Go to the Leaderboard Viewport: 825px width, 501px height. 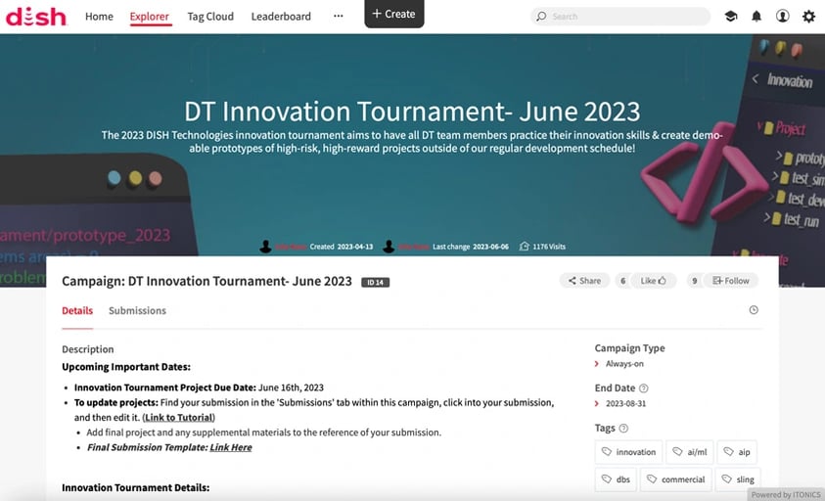point(281,17)
